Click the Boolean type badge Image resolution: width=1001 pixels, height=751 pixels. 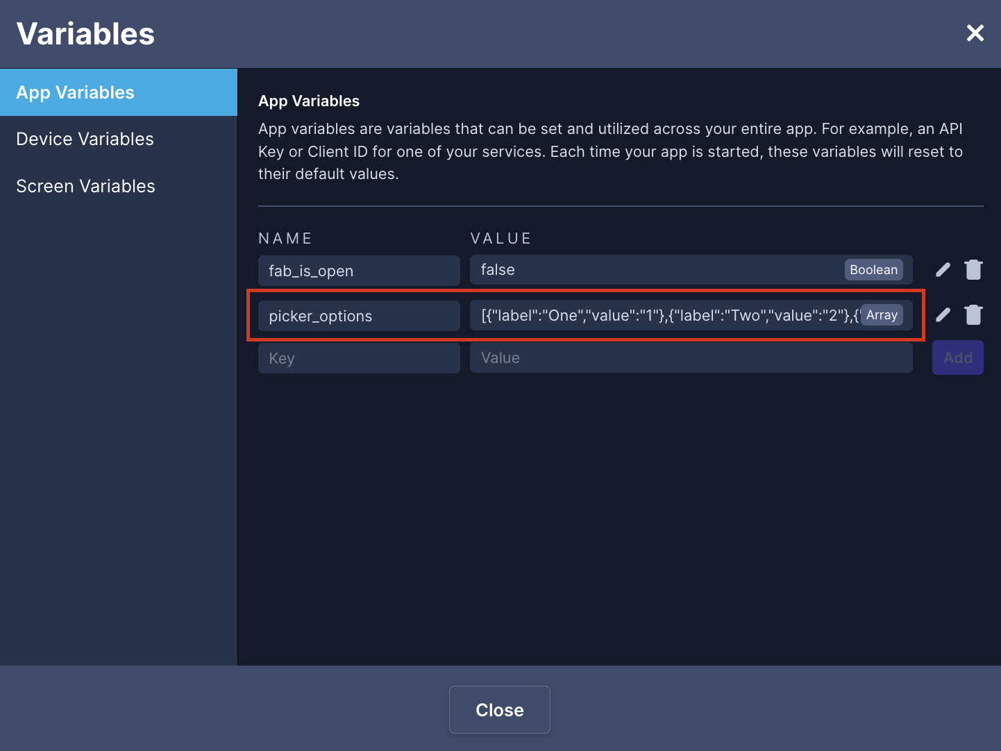click(873, 270)
